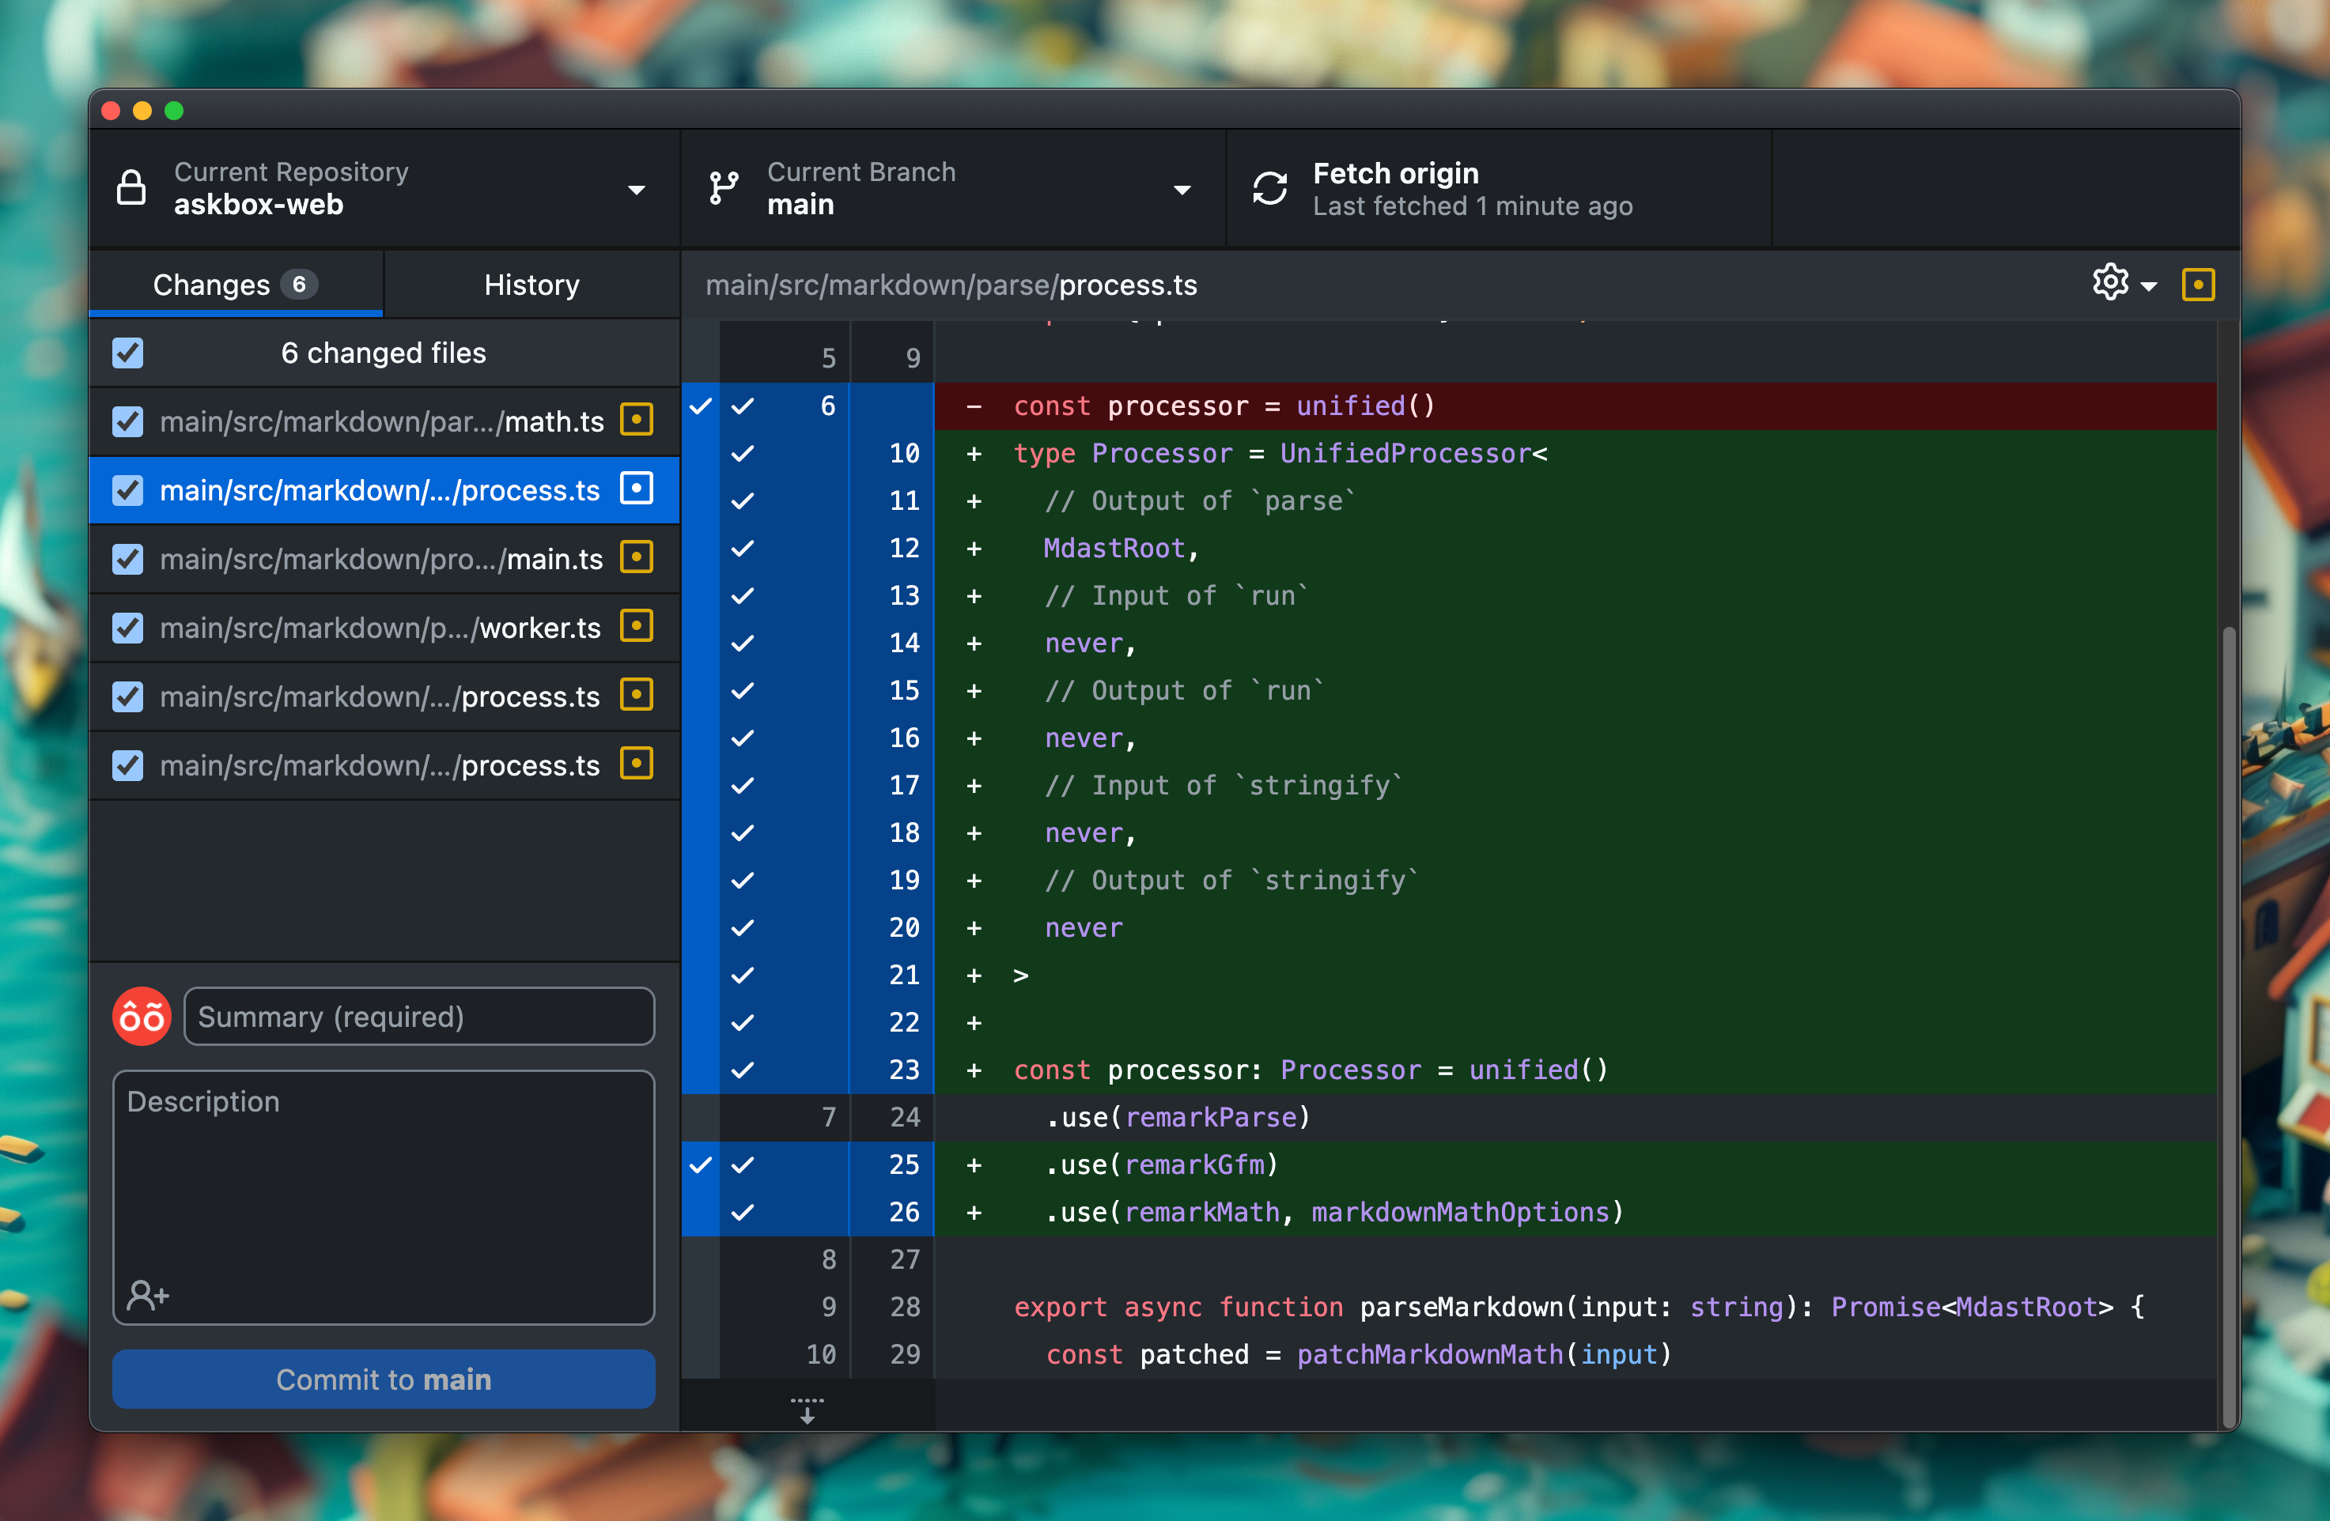
Task: Click Fetch origin button
Action: [1499, 188]
